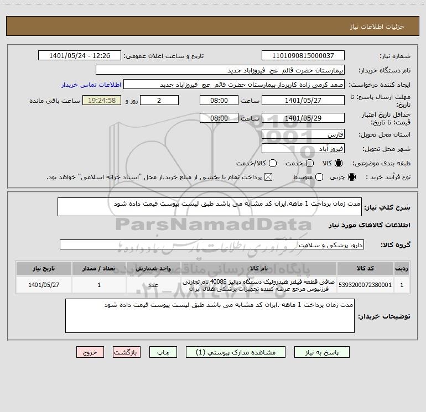Click the گروه کالا field دارو، پزشکی و سلامت
The width and height of the screenshot is (426, 412).
212,244
